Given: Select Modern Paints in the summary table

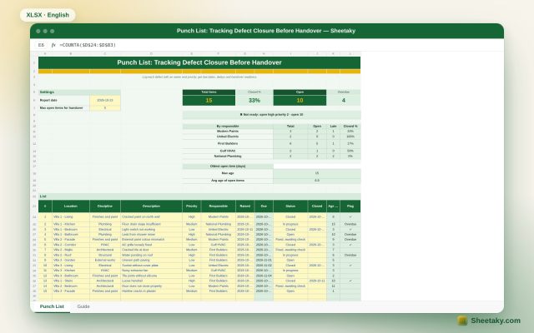Looking at the screenshot, I should click(x=228, y=132).
